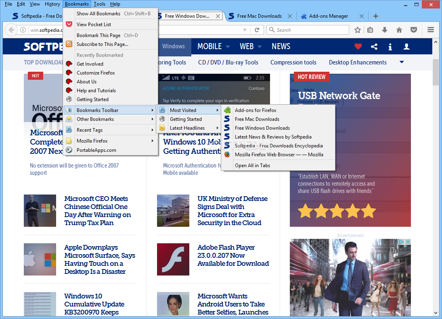Viewport: 442px width, 319px height.
Task: Expand more categories with the blue arrow
Action: [402, 62]
